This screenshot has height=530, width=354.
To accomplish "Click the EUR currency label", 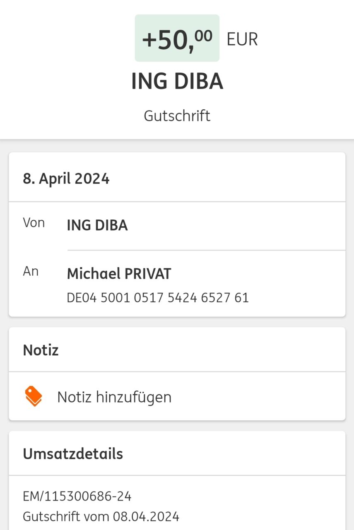I will [242, 39].
